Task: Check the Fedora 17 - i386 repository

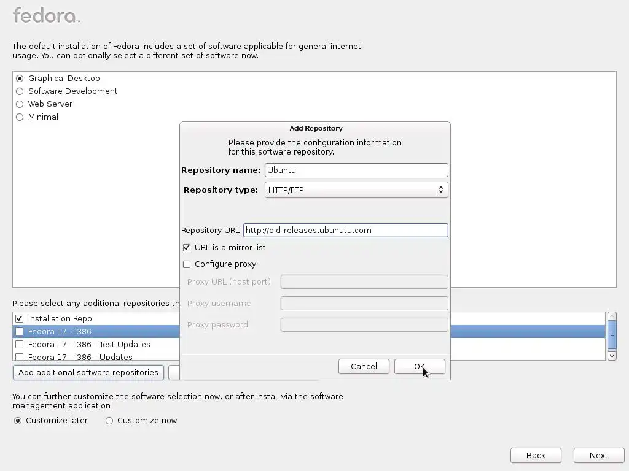Action: pyautogui.click(x=19, y=332)
